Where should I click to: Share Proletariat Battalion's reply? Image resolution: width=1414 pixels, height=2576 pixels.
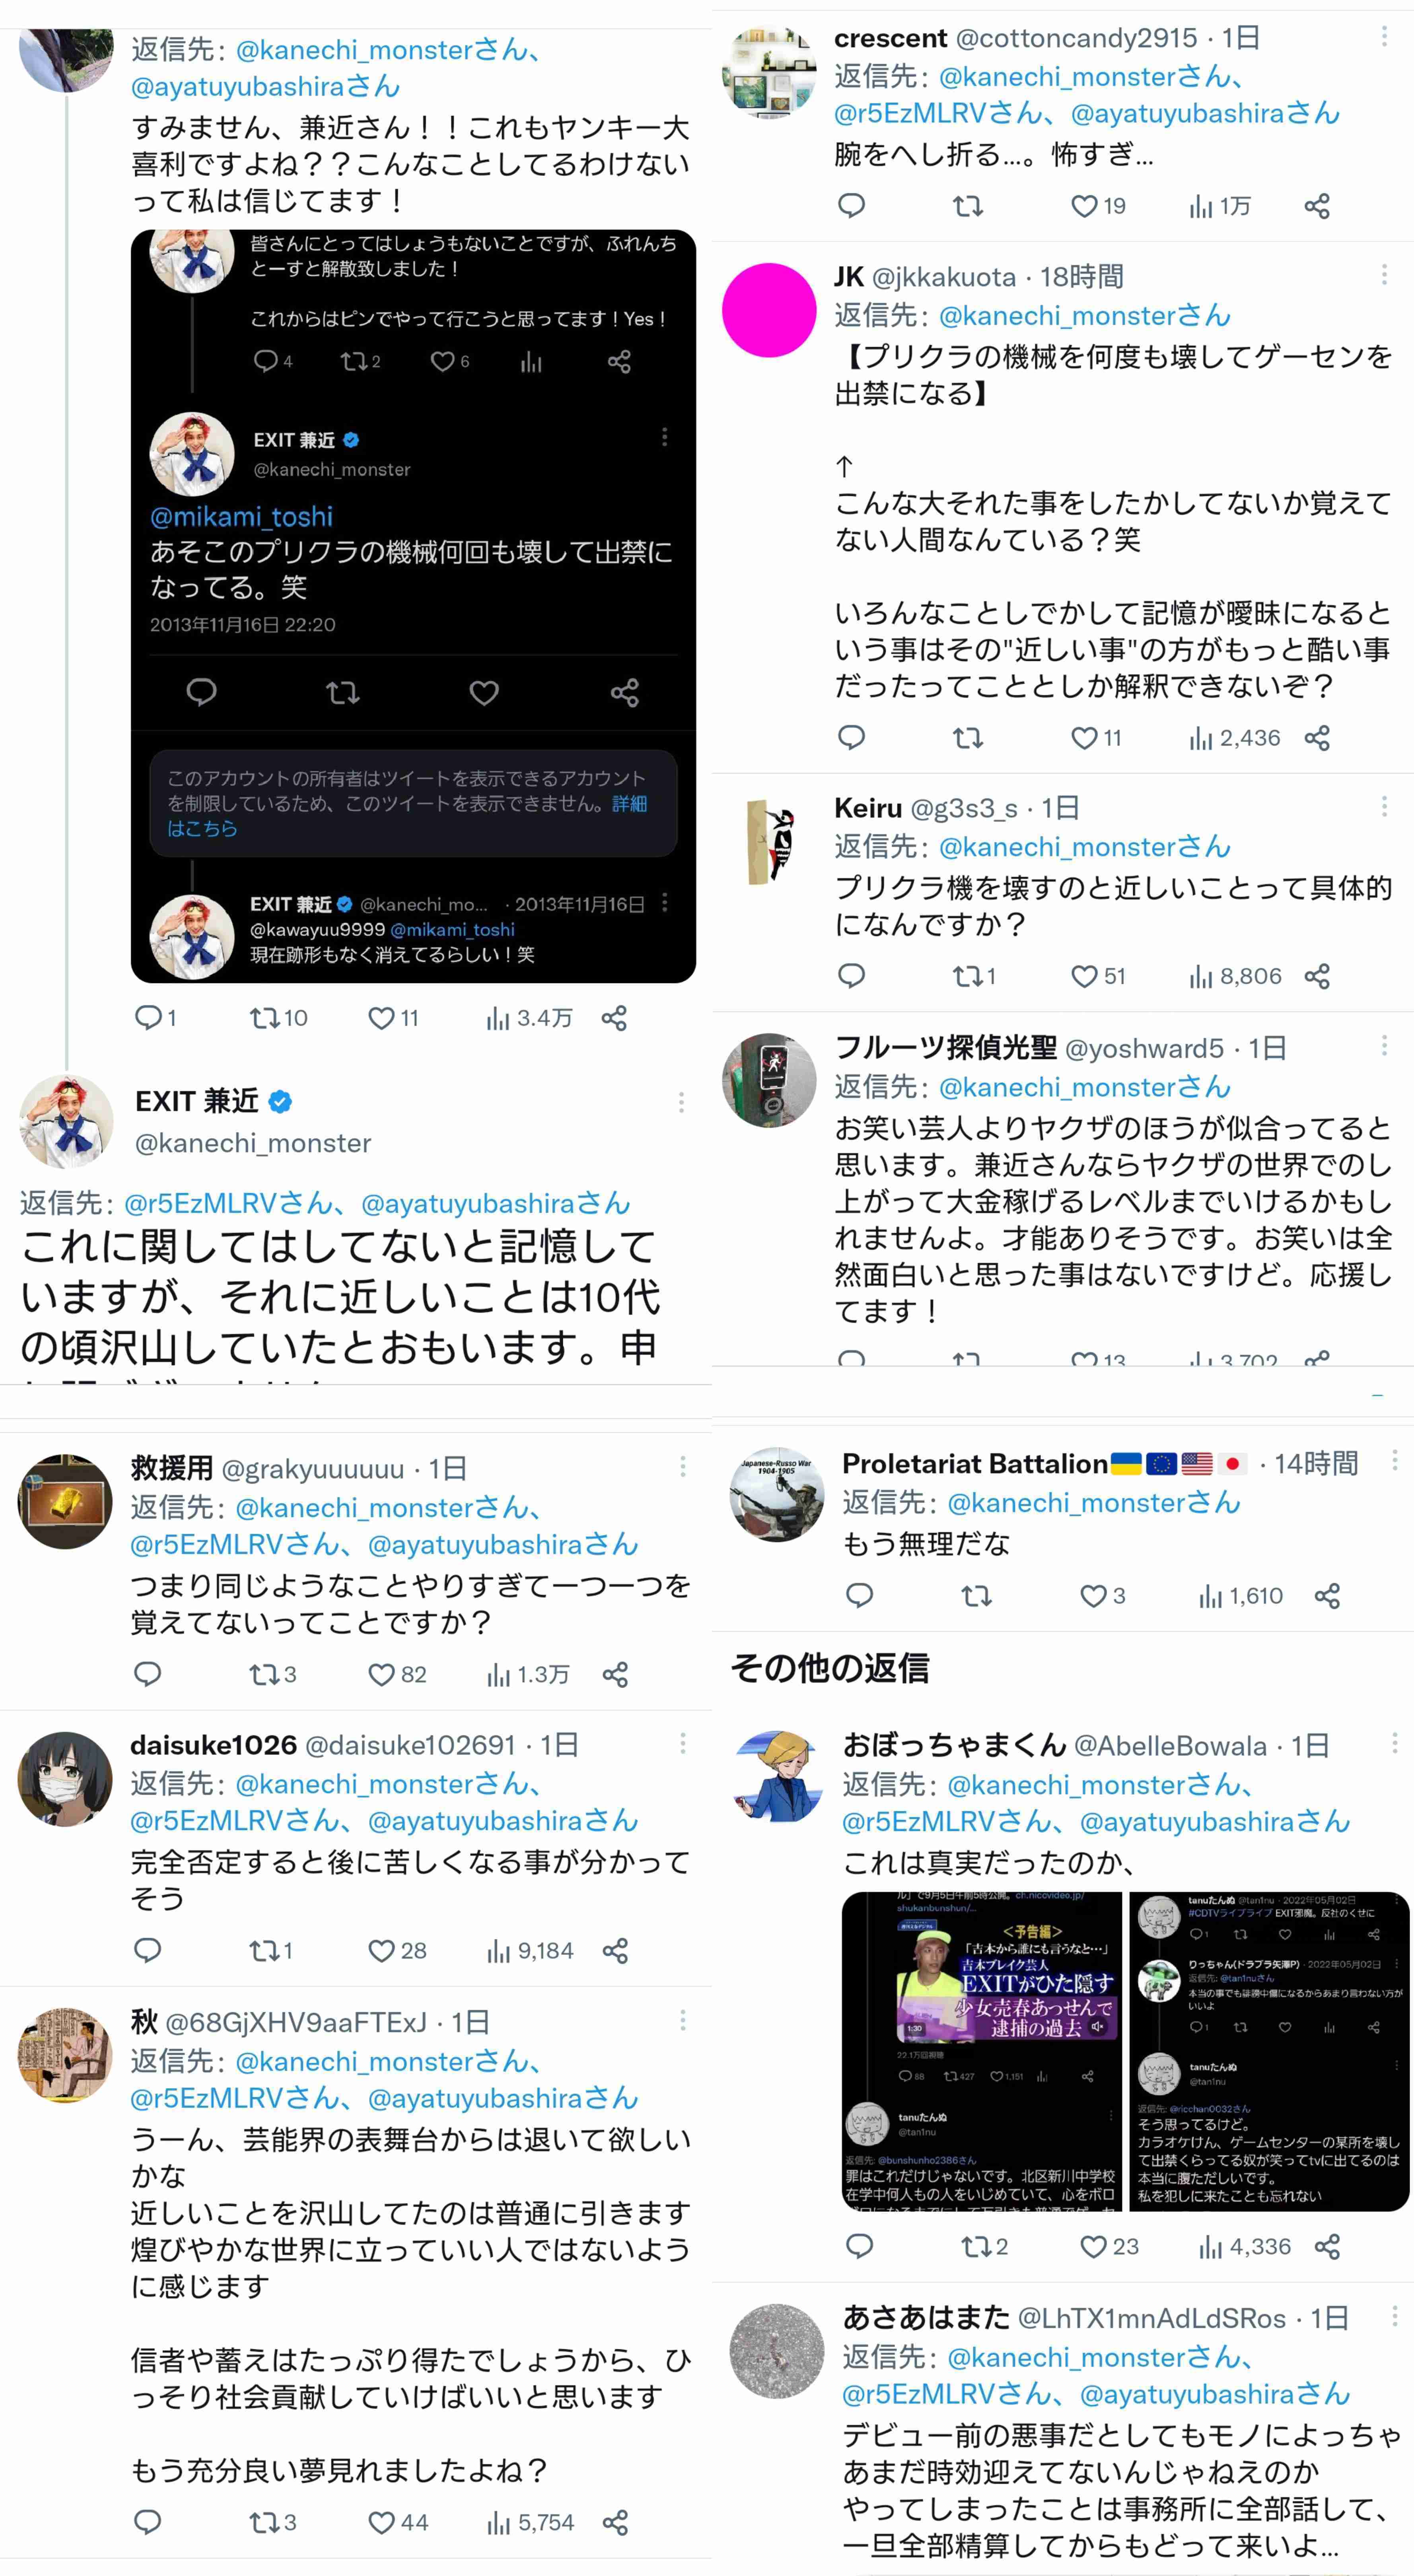pos(1327,1596)
